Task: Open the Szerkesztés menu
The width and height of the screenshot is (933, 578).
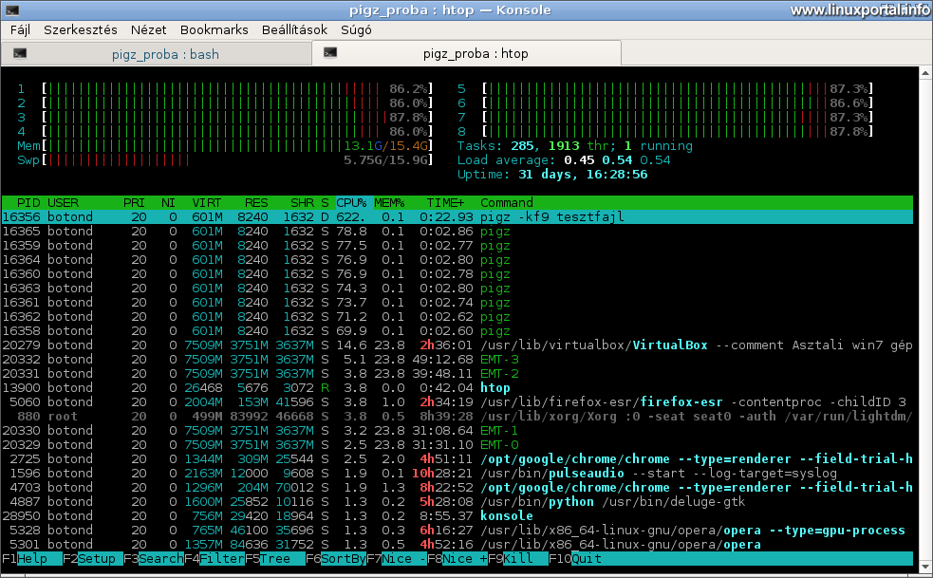Action: click(x=81, y=29)
